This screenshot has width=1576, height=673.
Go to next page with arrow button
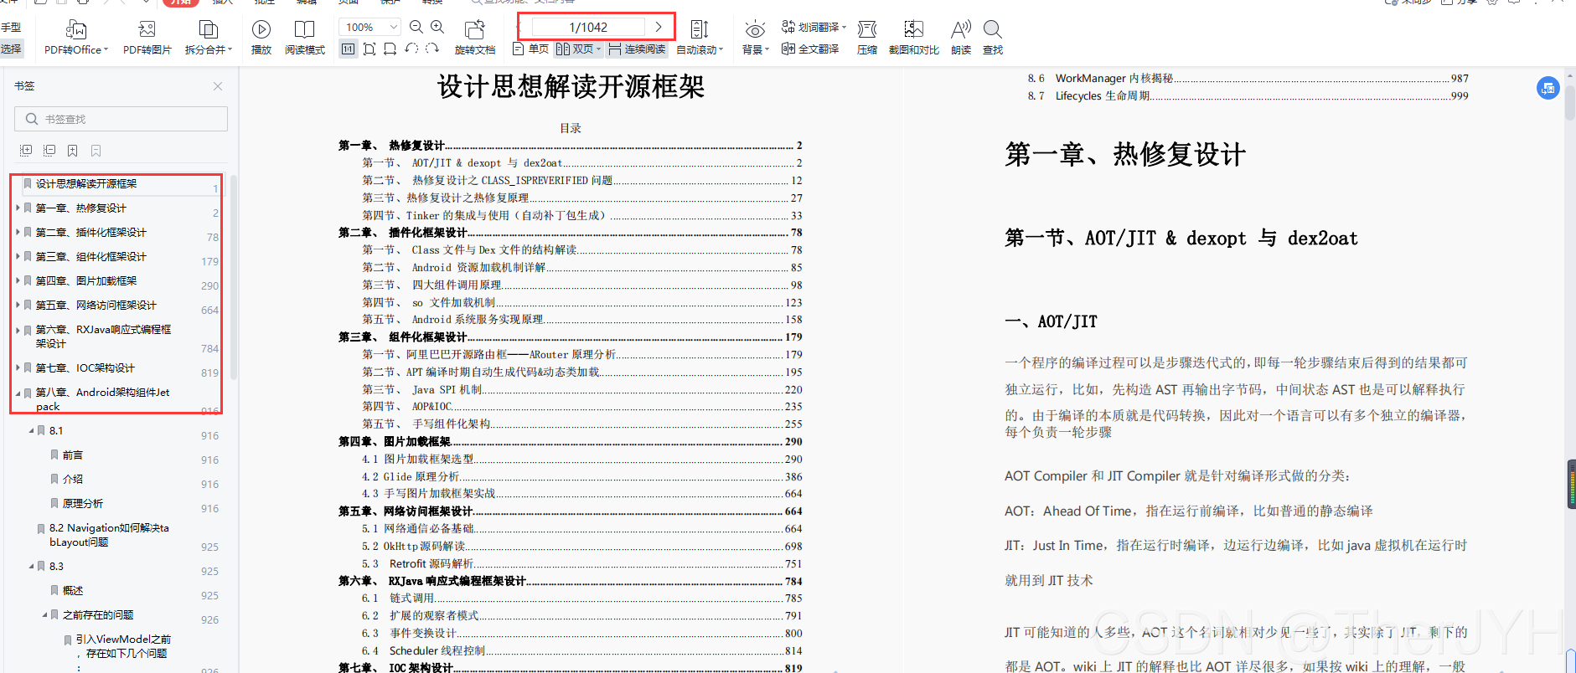point(659,27)
